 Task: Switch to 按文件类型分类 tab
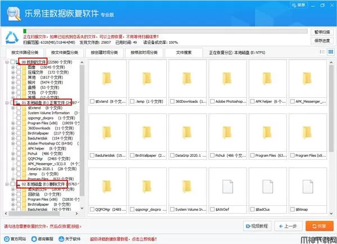click(65, 52)
